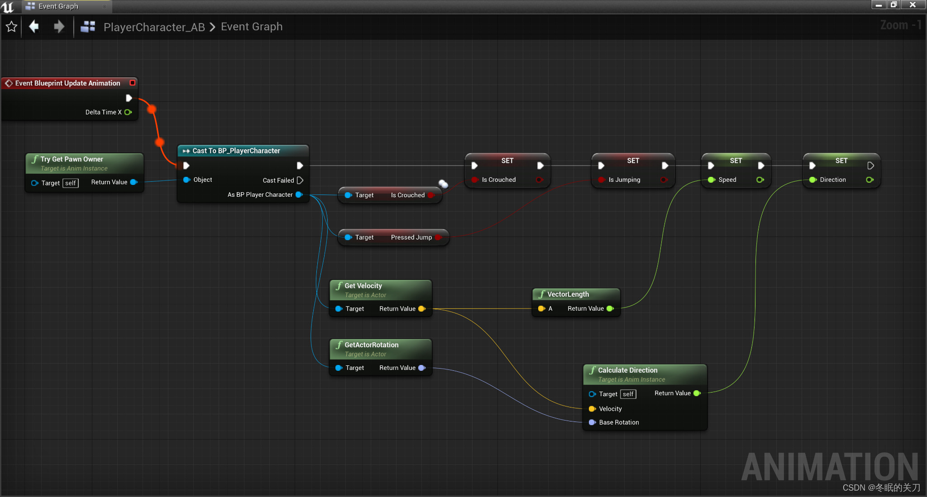
Task: Click the Delta Time X output pin
Action: 128,112
